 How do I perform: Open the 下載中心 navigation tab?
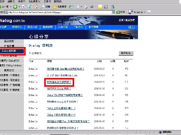pos(78,27)
